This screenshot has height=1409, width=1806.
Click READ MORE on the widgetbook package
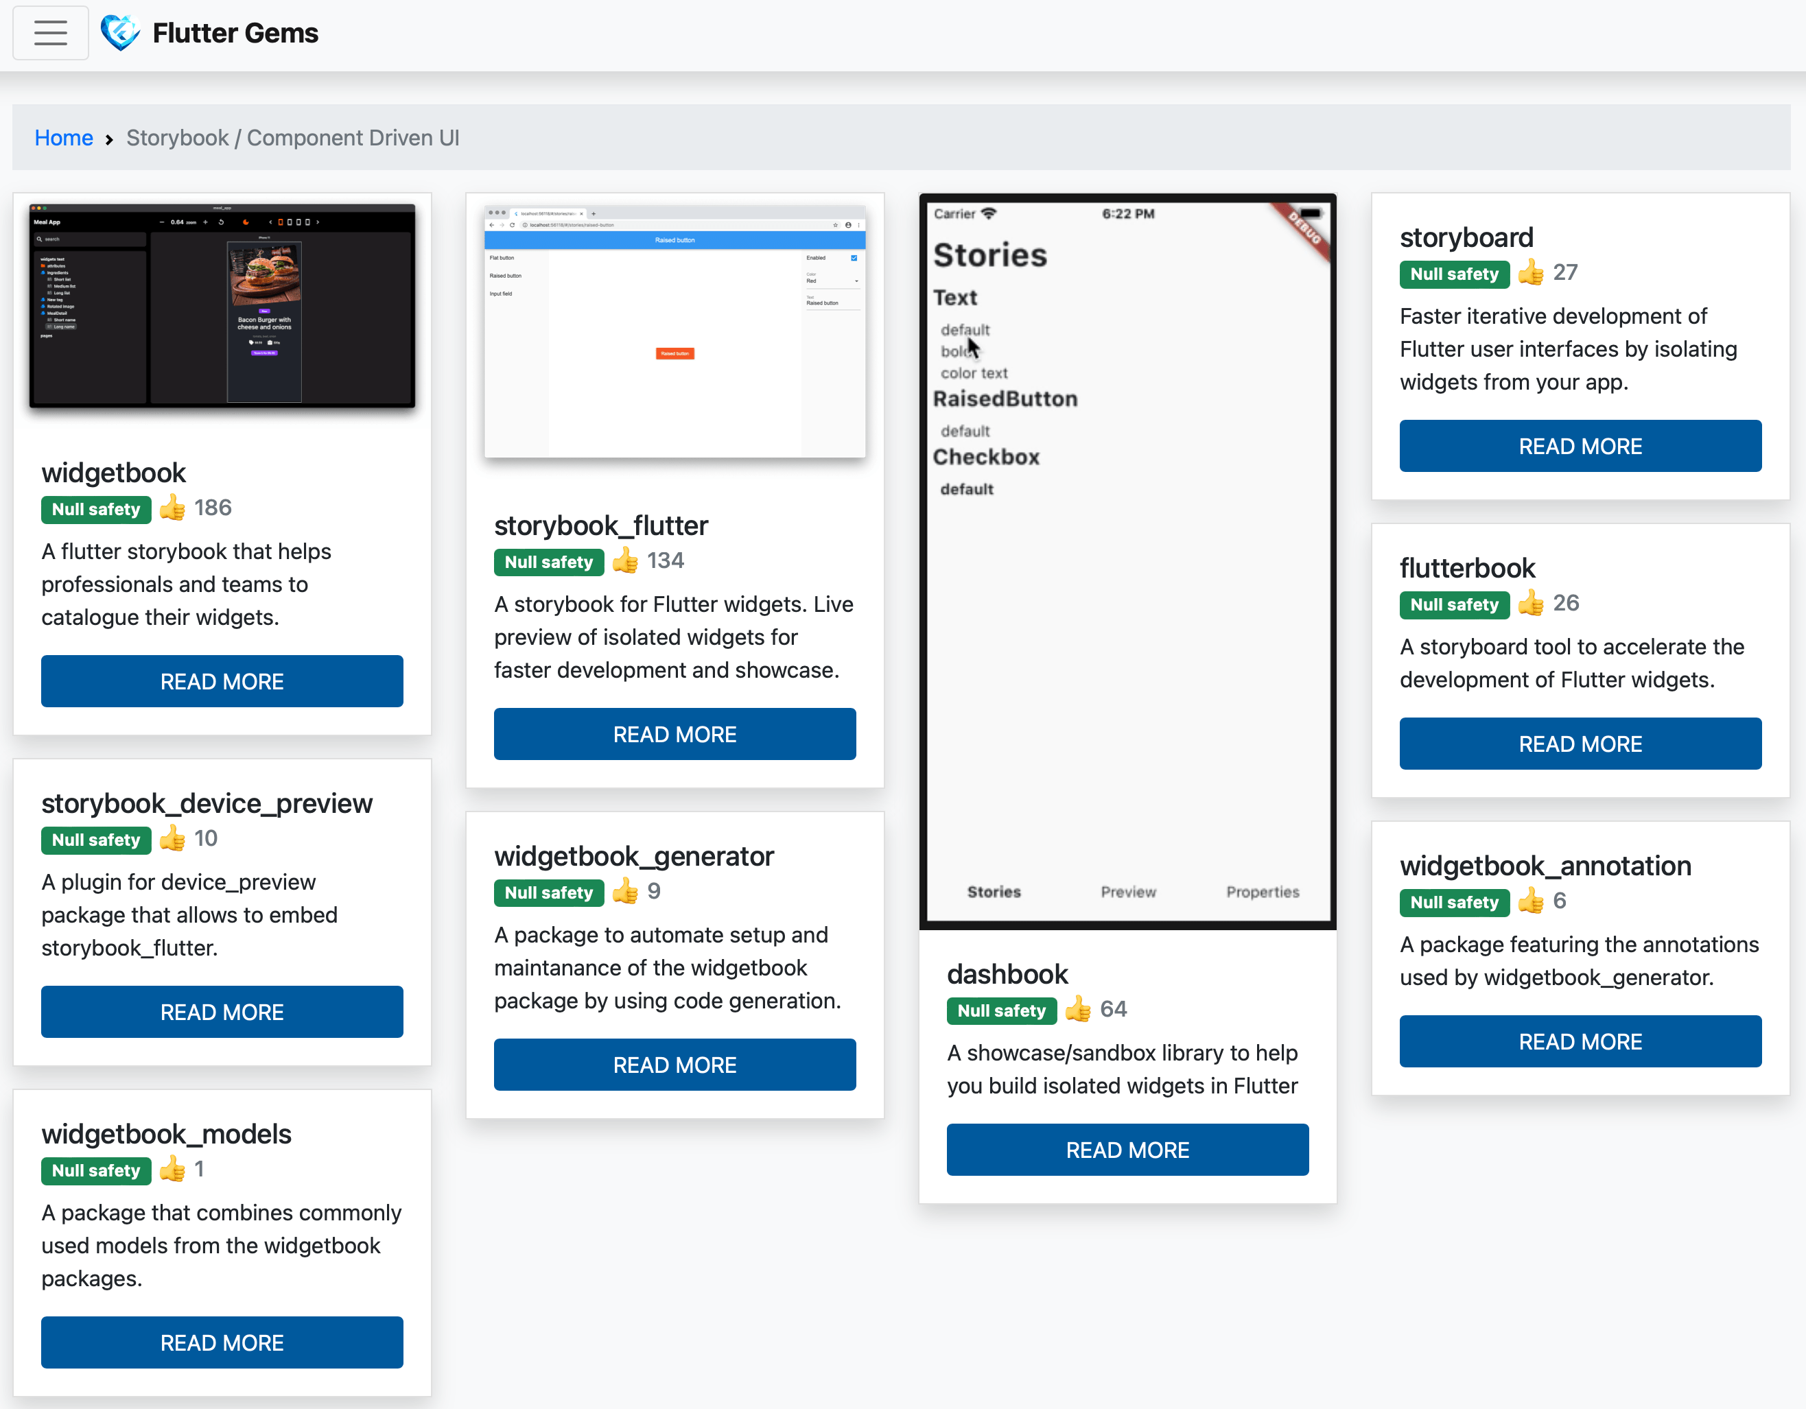(222, 681)
